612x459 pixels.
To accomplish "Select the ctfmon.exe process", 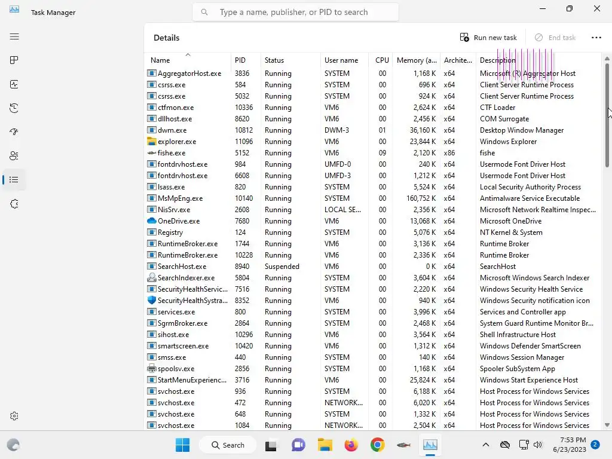I will [x=373, y=107].
